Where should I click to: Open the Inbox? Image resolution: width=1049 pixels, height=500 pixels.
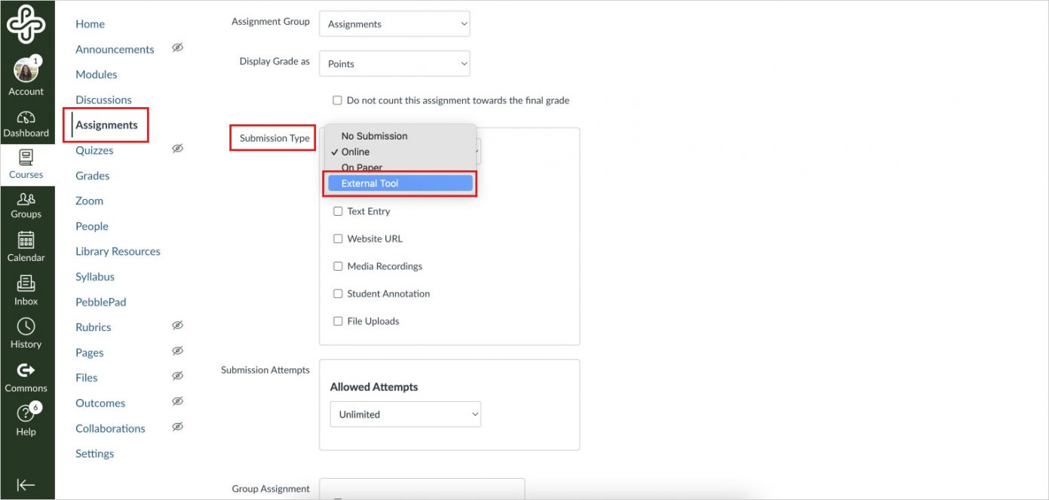27,290
